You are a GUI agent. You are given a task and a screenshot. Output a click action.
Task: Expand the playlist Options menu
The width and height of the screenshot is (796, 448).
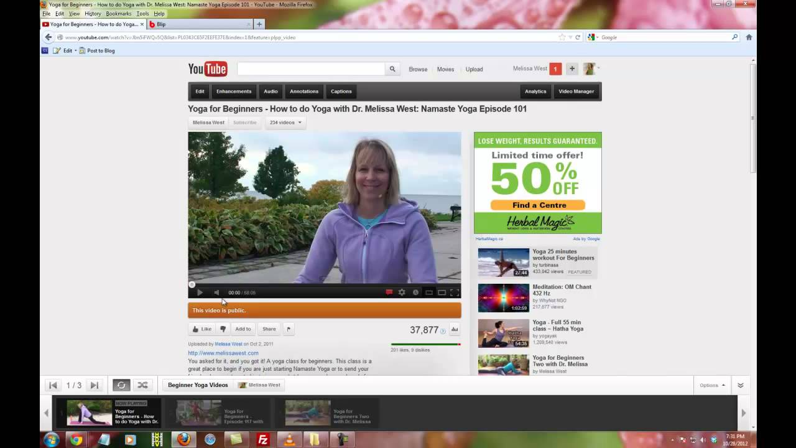(x=713, y=385)
